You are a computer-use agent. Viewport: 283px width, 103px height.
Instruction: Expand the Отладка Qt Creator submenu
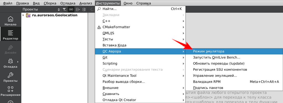click(x=140, y=100)
